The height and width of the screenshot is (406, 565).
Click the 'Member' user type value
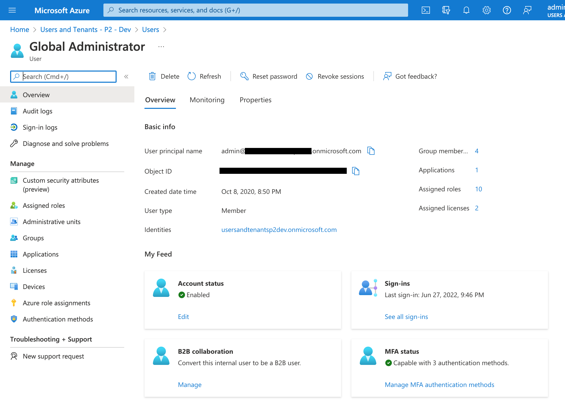point(233,210)
